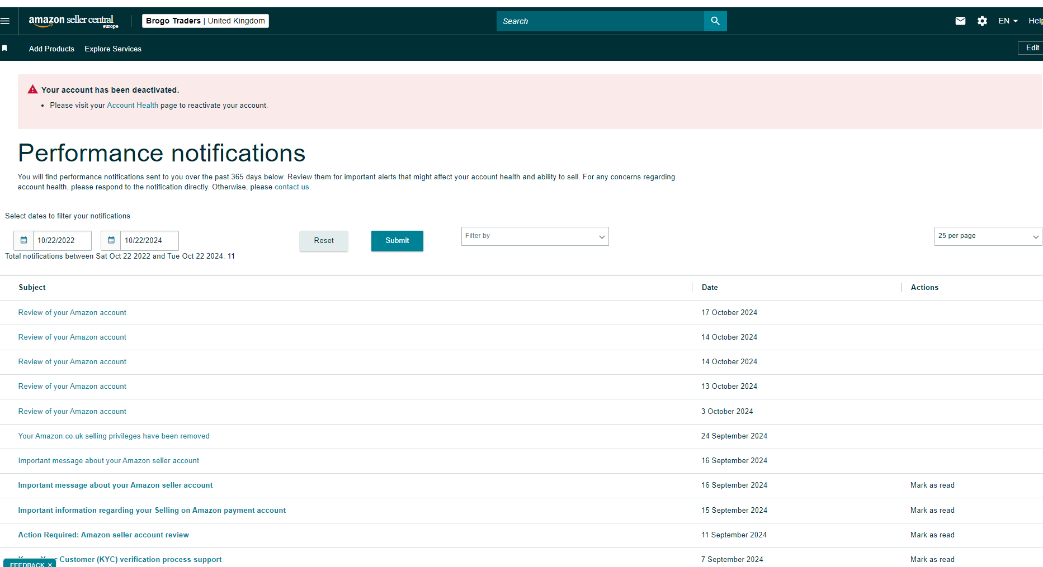Open the Brogo Traders account switcher

(205, 21)
